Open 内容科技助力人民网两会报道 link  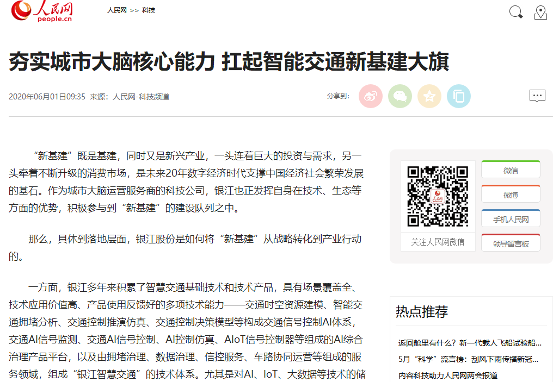[448, 375]
